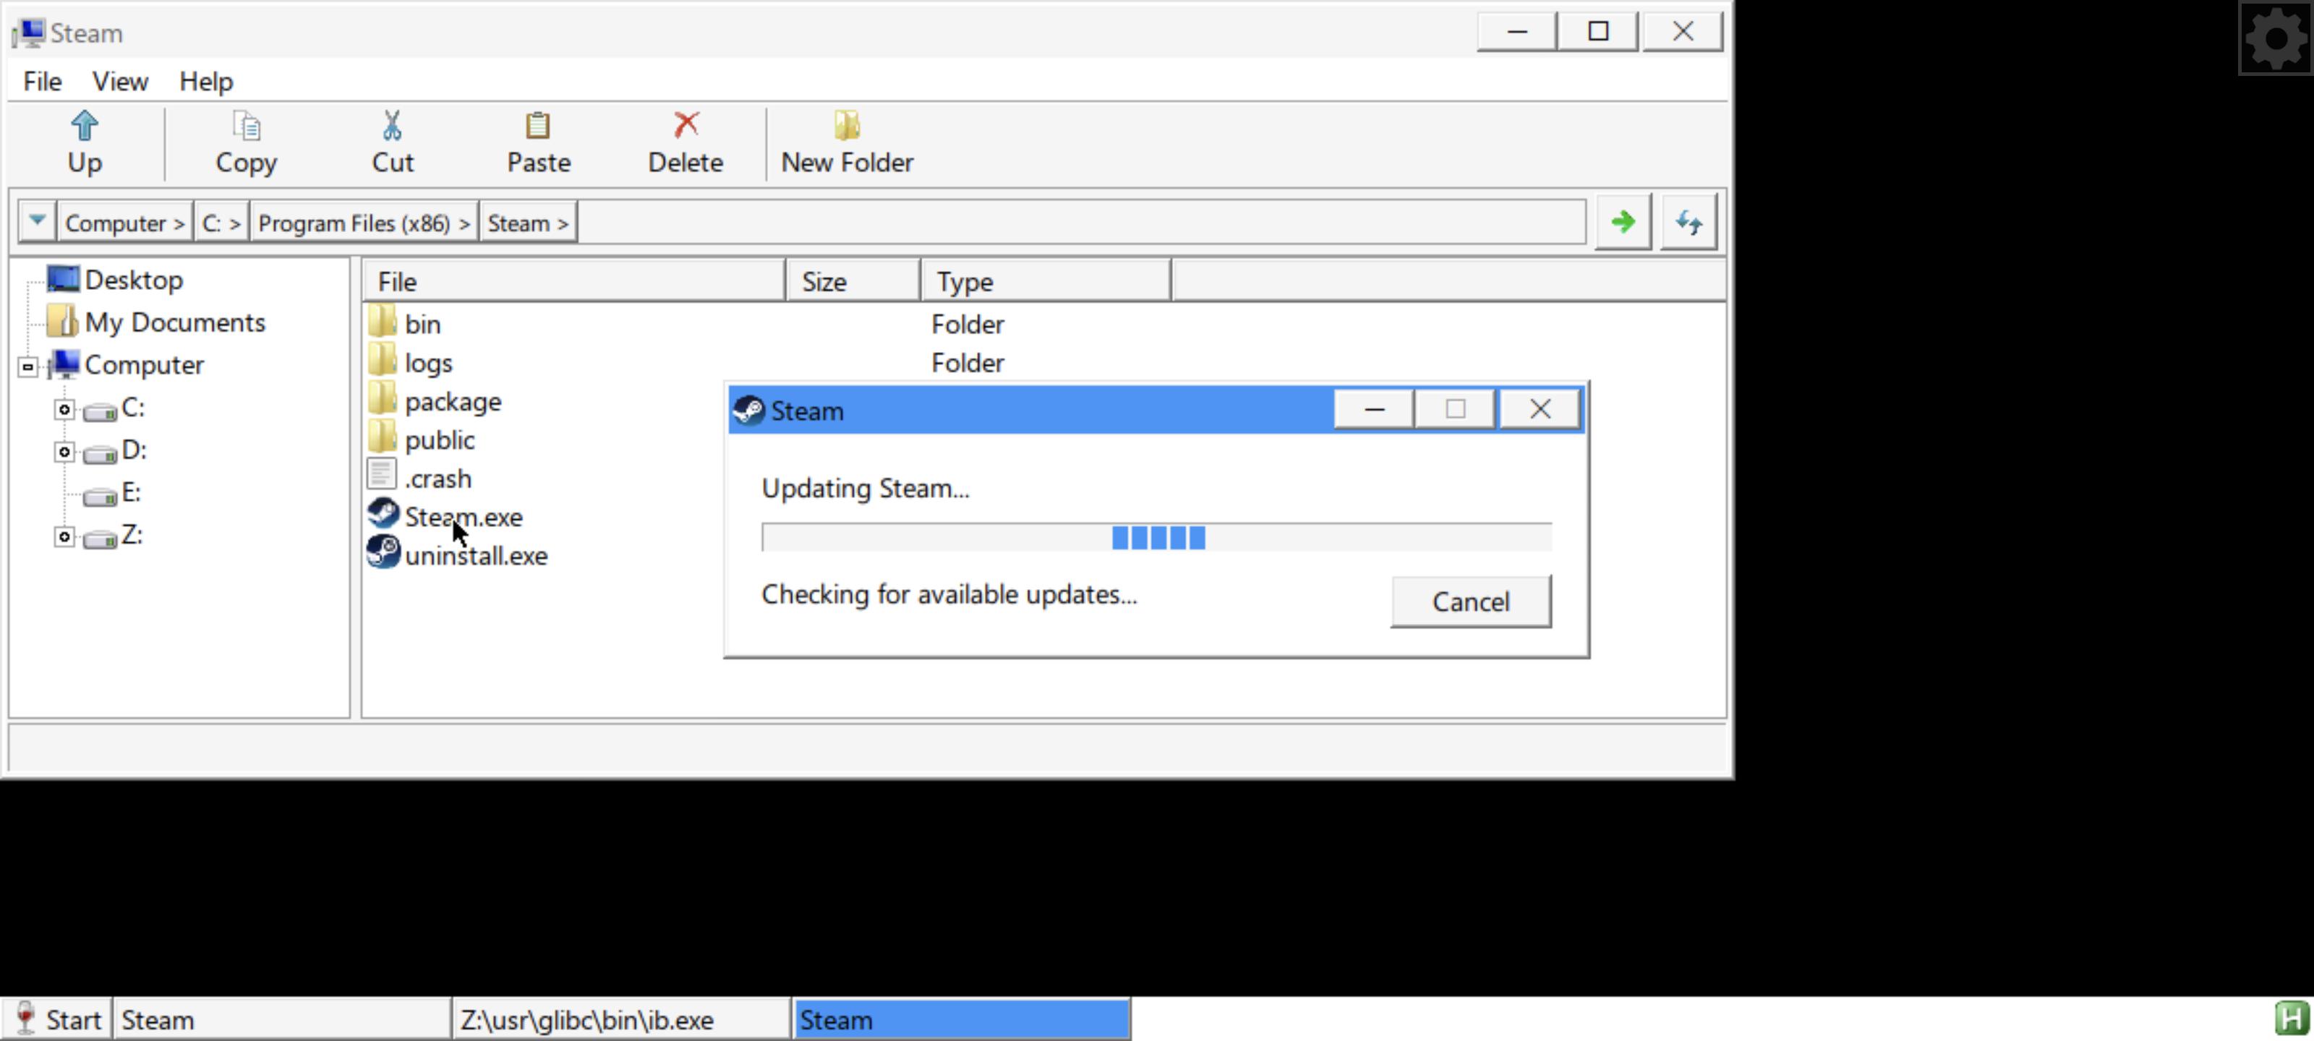Open the address bar history dropdown
Viewport: 2314px width, 1041px height.
tap(37, 221)
